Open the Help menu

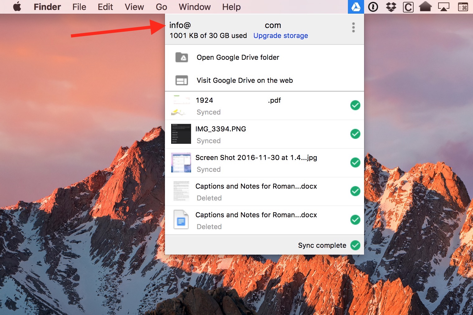coord(232,7)
